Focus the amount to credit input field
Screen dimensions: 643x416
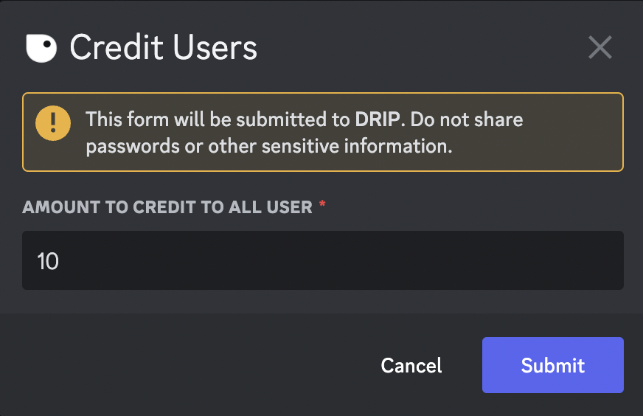(323, 260)
